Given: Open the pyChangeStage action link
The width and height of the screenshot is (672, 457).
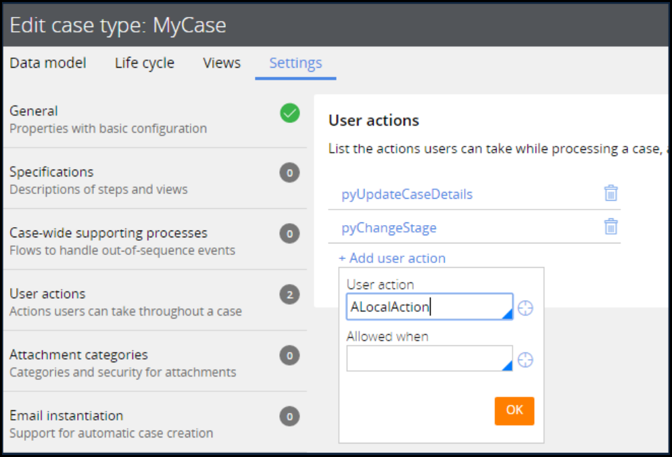Looking at the screenshot, I should (x=389, y=228).
